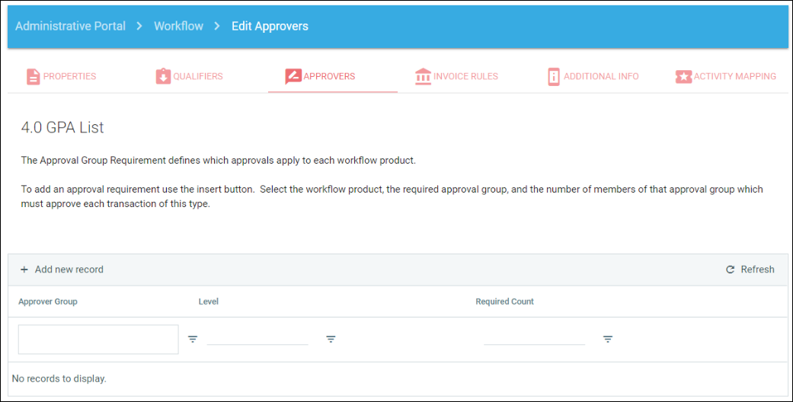Click the Additional Info icon
The height and width of the screenshot is (402, 793).
[x=554, y=77]
